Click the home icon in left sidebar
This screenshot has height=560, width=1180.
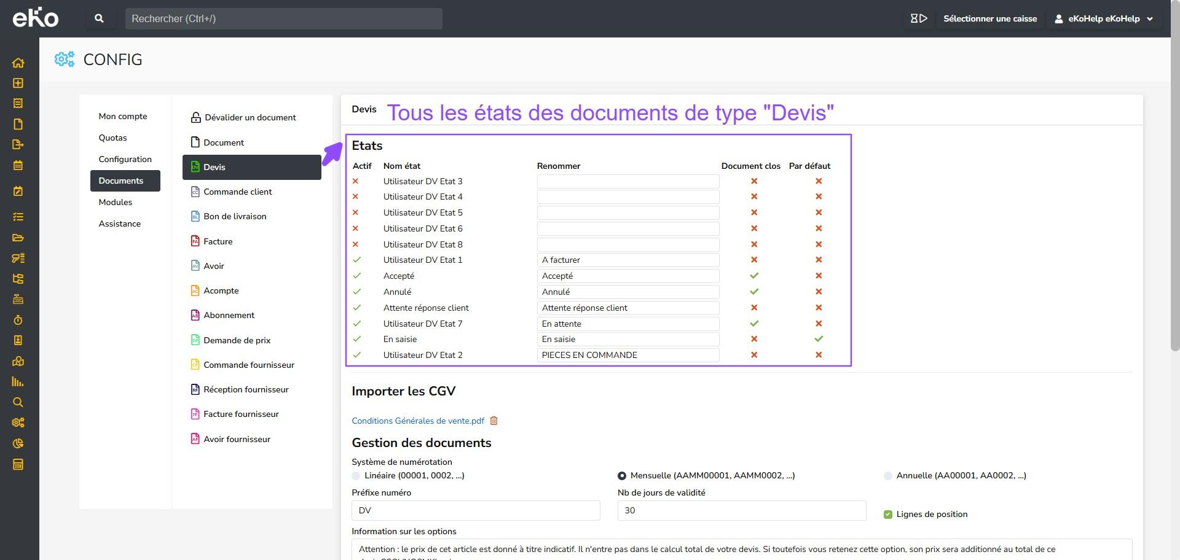[18, 63]
